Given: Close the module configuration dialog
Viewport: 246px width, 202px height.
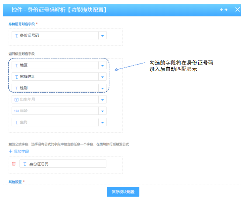Looking at the screenshot, I should click(x=238, y=9).
